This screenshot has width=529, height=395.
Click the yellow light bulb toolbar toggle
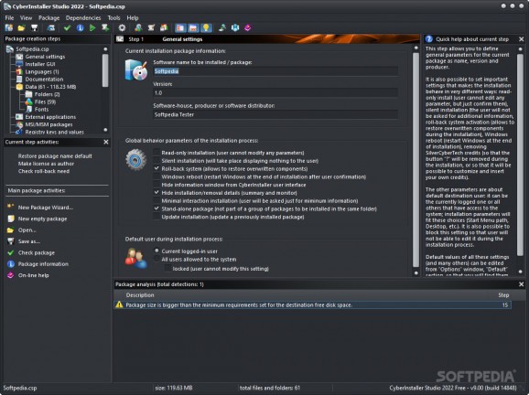(206, 28)
